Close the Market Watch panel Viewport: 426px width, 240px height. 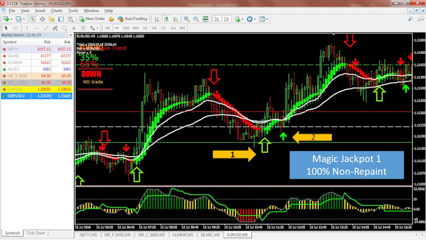tap(71, 35)
